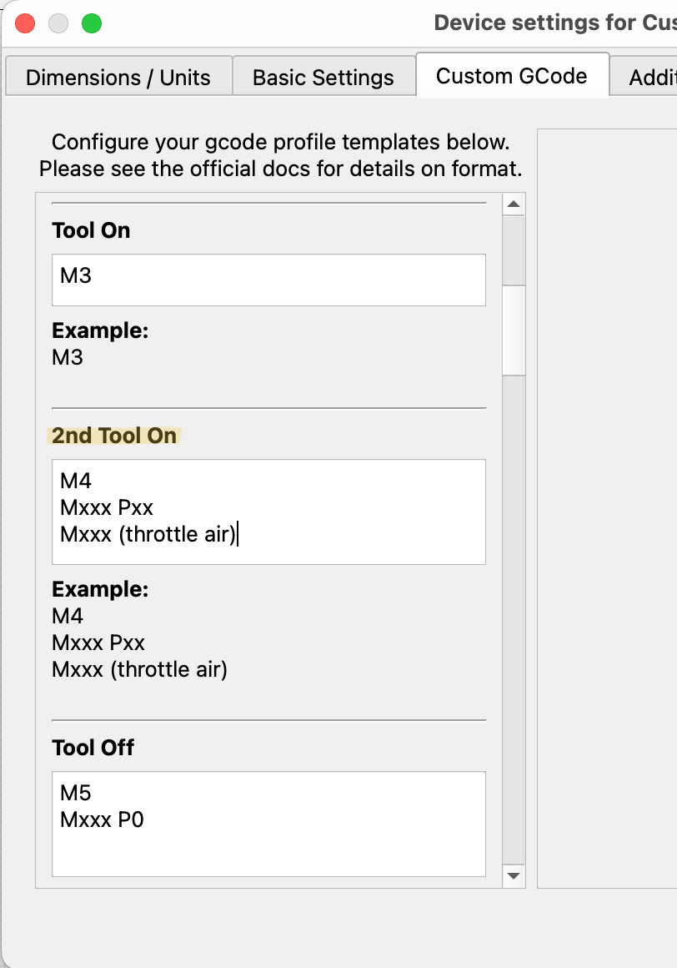
Task: Switch to the Dimensions / Units tab
Action: click(118, 78)
